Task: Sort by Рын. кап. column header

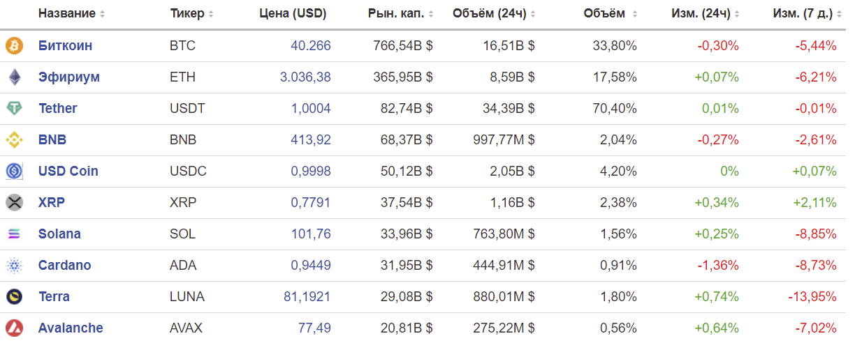Action: click(397, 14)
